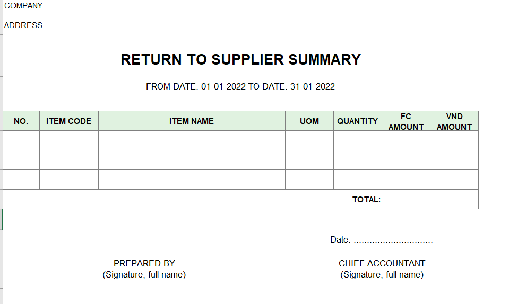Select the VND AMOUNT header cell
The image size is (509, 304).
coord(454,121)
